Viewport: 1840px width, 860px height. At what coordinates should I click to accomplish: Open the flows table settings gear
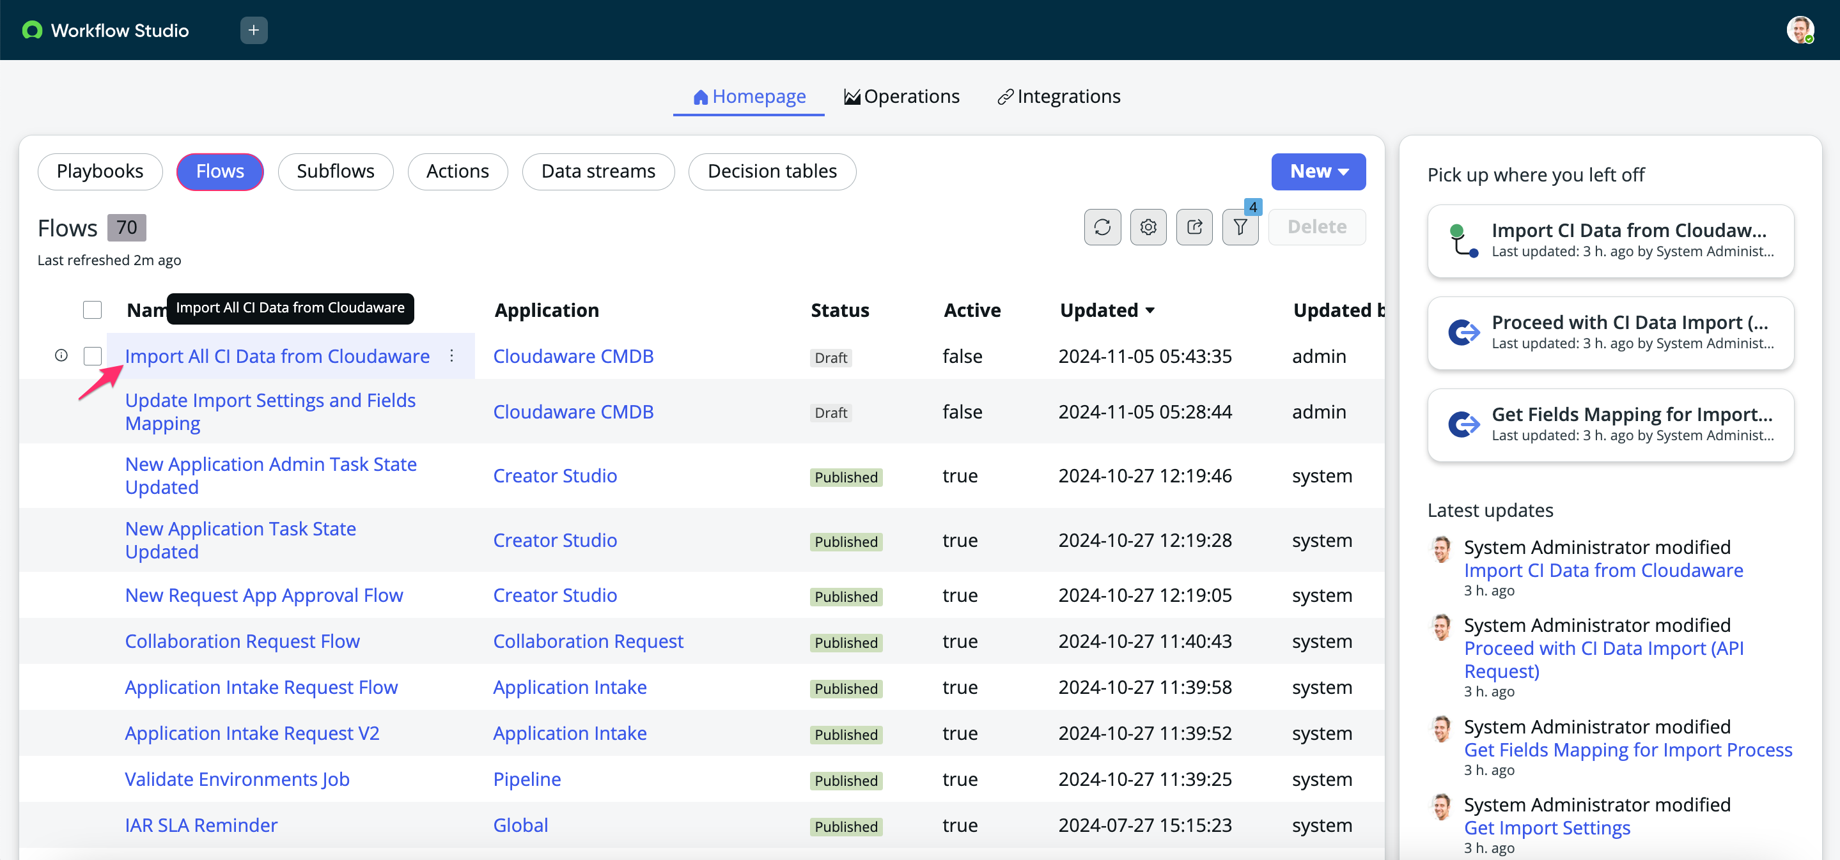click(1148, 227)
